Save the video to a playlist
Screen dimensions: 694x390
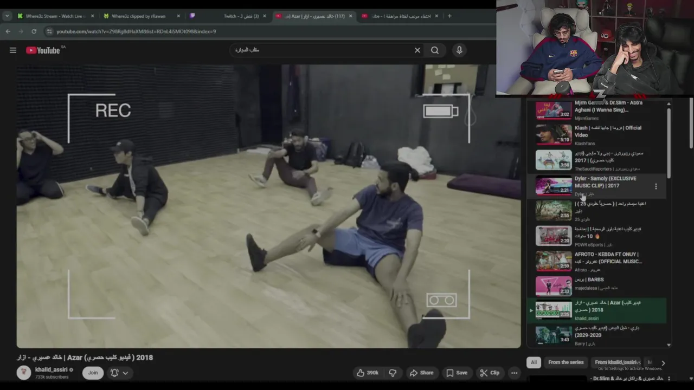point(457,373)
